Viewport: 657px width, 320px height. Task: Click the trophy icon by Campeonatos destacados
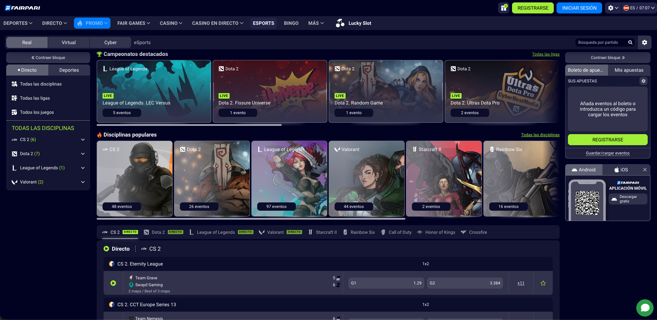click(x=99, y=54)
